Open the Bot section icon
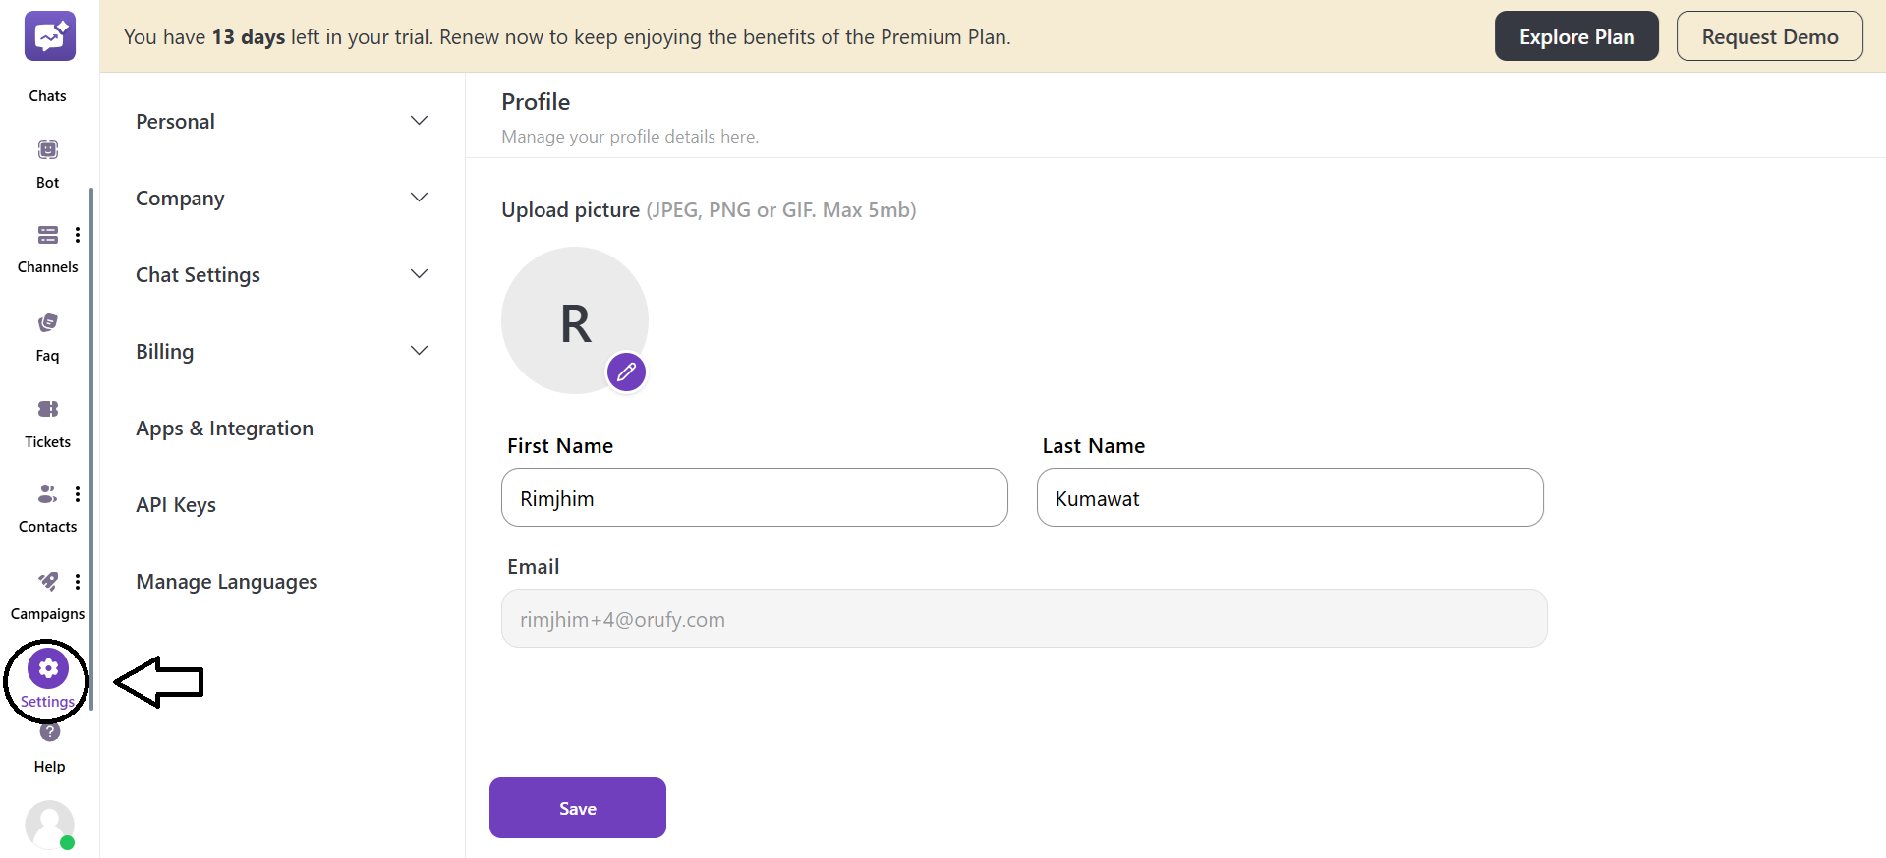The image size is (1886, 858). point(47,149)
